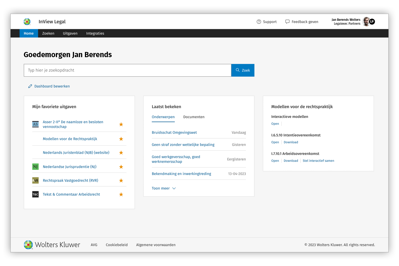Click Stel interactief samen for Arbeidsovereenkomst
The image size is (399, 266).
coord(318,161)
